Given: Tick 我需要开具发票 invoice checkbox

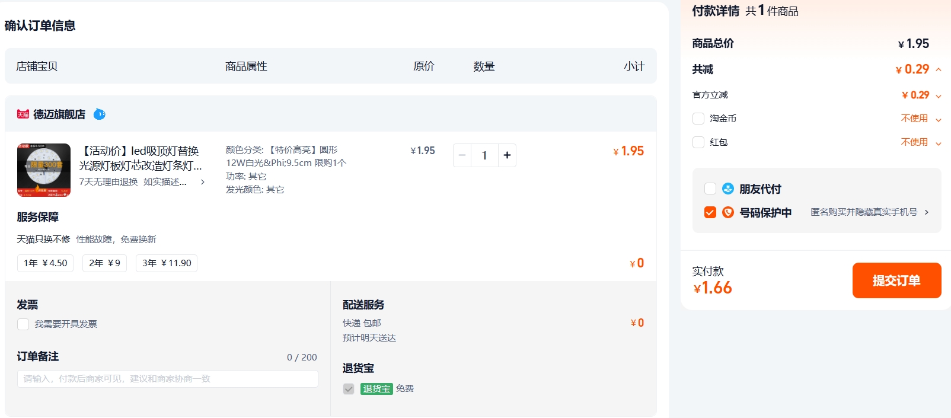Looking at the screenshot, I should point(23,324).
